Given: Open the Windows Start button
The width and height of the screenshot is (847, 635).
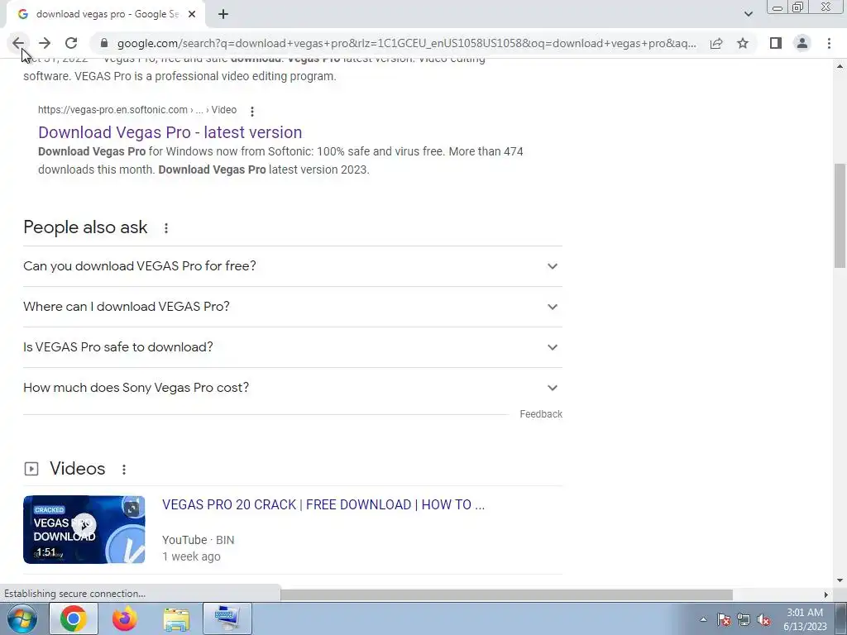Looking at the screenshot, I should pos(22,618).
